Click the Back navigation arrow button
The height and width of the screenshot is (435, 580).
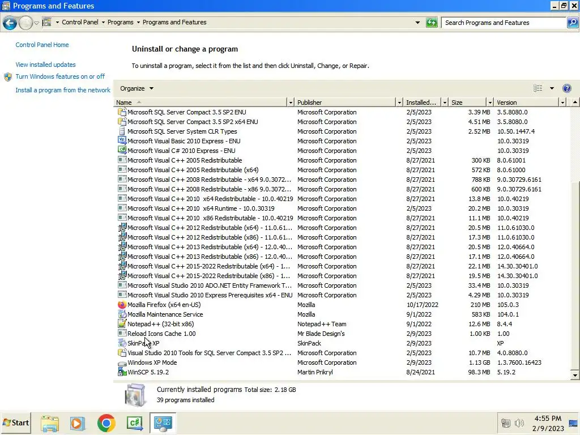[10, 23]
